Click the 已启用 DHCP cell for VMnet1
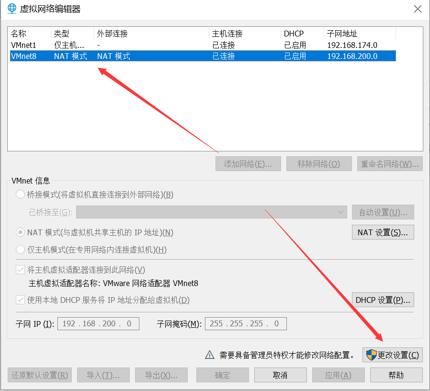 (x=295, y=45)
